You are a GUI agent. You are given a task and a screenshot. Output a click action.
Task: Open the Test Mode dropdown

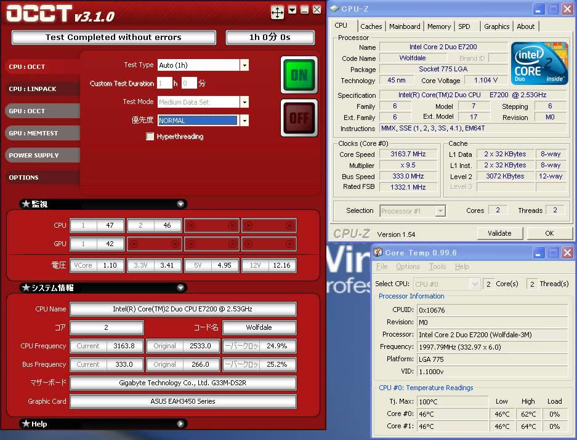click(244, 102)
